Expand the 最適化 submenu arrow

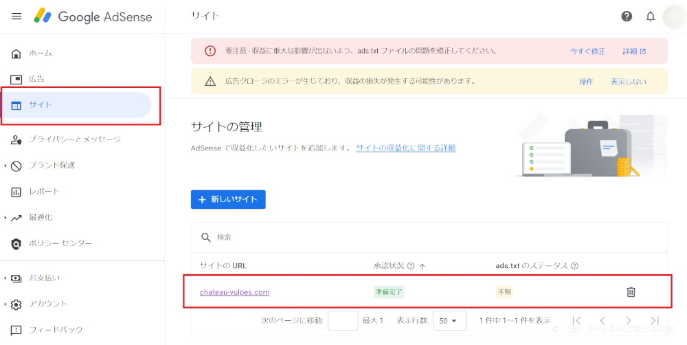[5, 217]
